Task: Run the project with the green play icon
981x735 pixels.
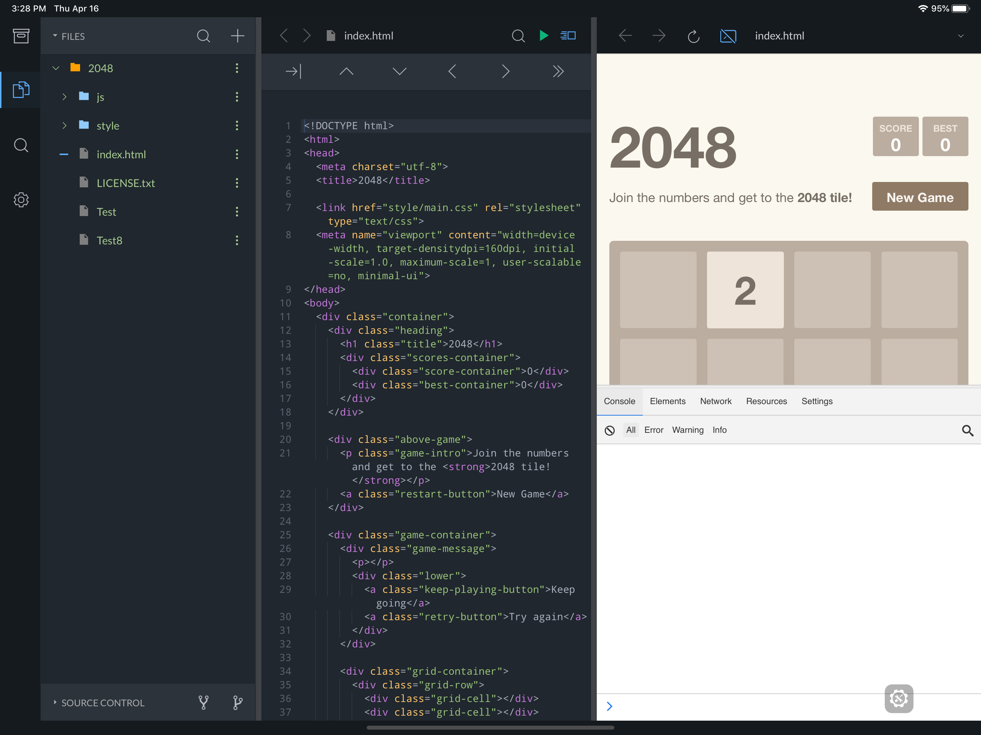Action: click(x=544, y=36)
